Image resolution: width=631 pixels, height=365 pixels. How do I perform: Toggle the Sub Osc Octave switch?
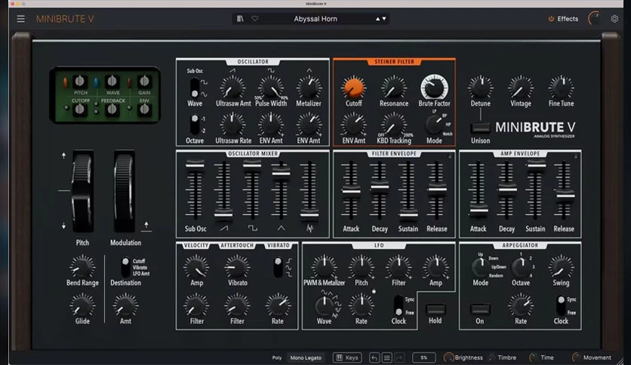195,124
